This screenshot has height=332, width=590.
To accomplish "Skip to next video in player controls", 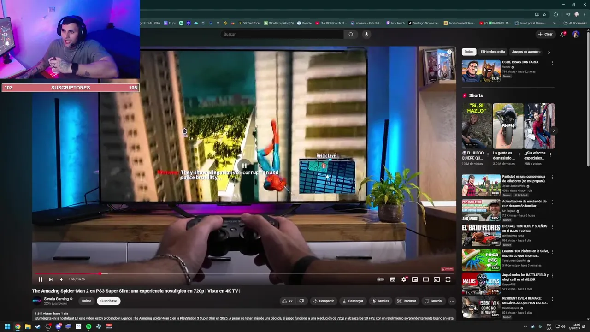I will [51, 279].
